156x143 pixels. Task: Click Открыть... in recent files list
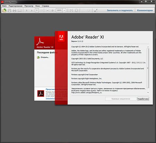point(45,57)
